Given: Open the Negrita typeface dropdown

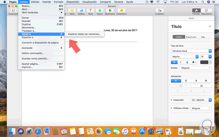Looking at the screenshot, I should (185, 57).
